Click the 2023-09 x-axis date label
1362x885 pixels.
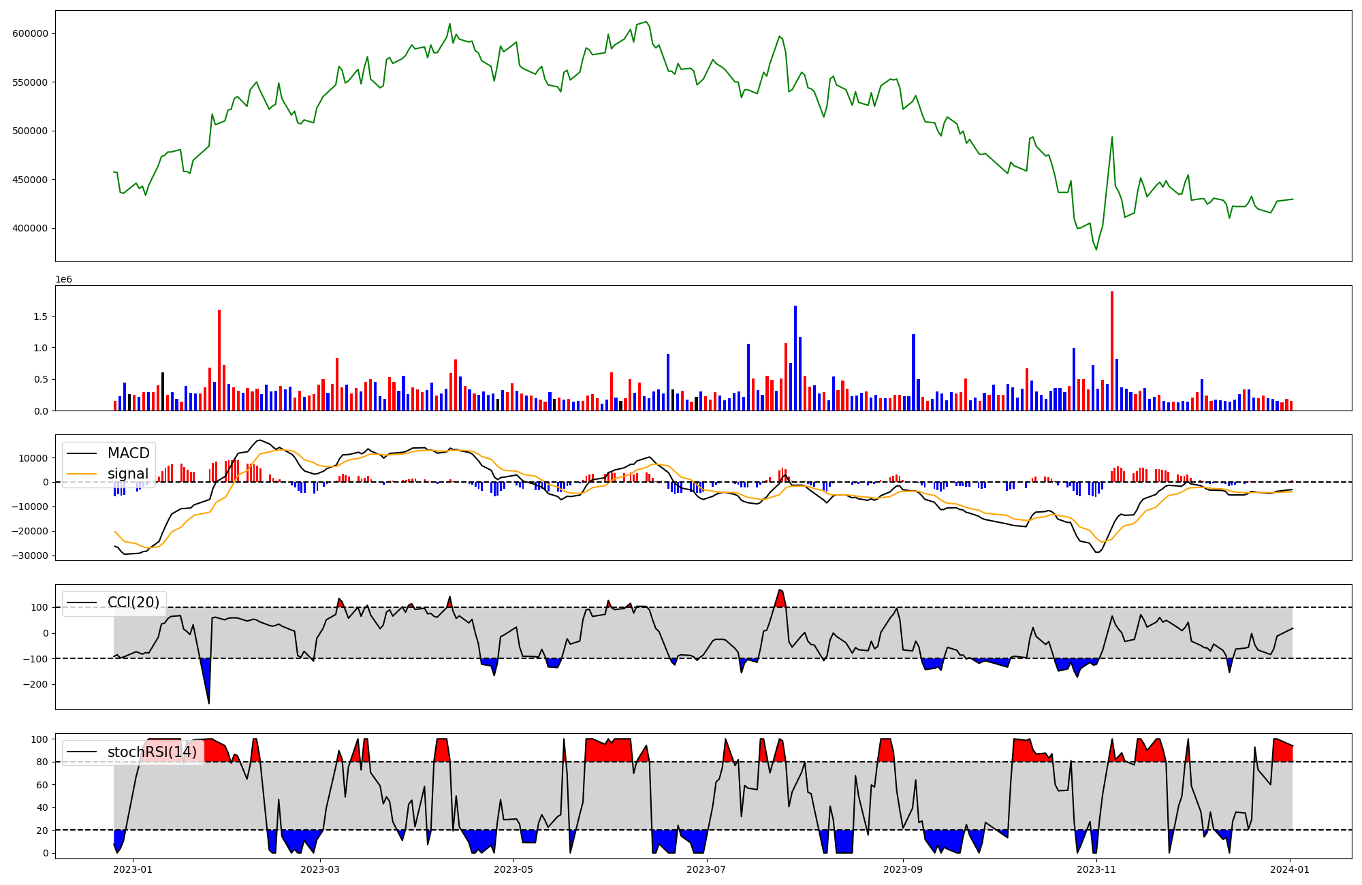pyautogui.click(x=903, y=869)
